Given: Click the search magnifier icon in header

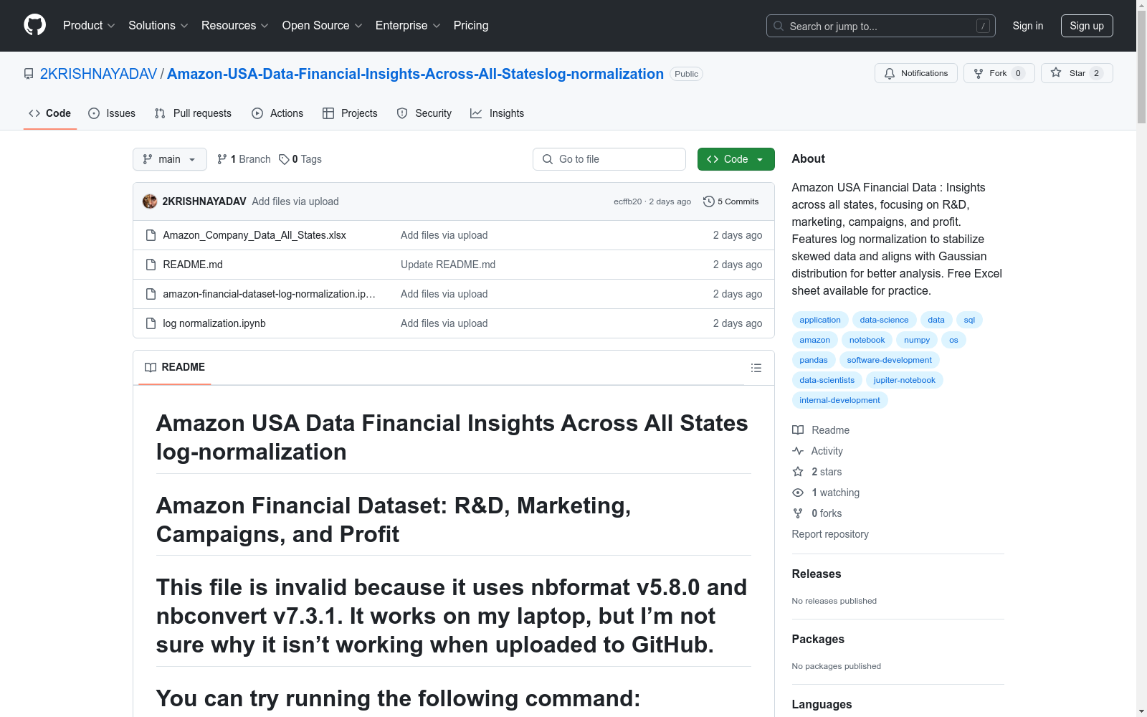Looking at the screenshot, I should coord(779,26).
